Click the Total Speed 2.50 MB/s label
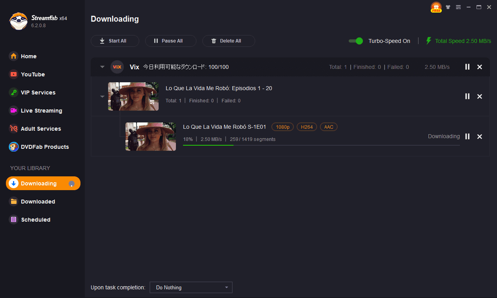497x298 pixels. 463,41
